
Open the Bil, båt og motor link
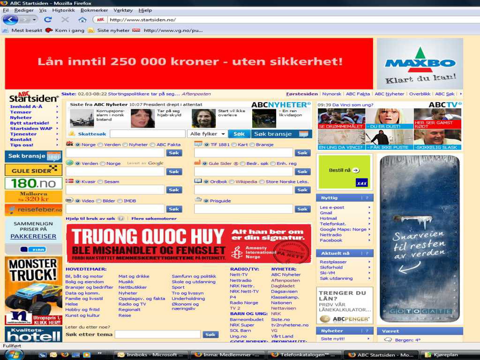click(x=84, y=276)
